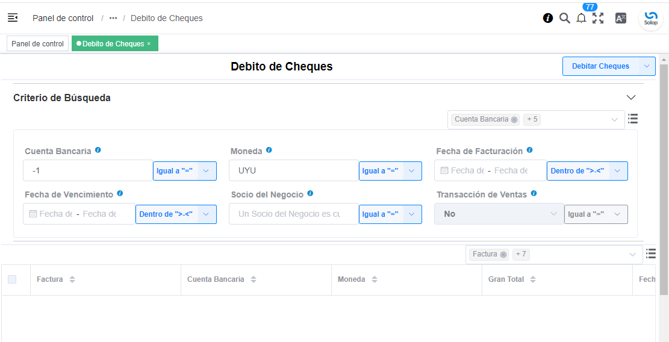
Task: Show info for Socio del Negocio field
Action: tap(310, 194)
